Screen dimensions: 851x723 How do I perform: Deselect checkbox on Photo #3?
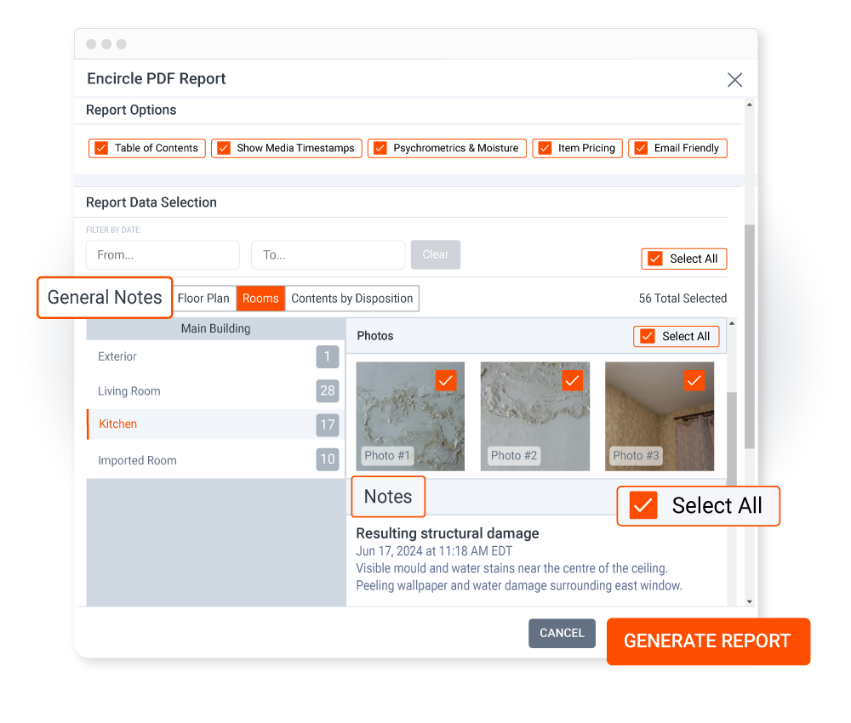694,380
